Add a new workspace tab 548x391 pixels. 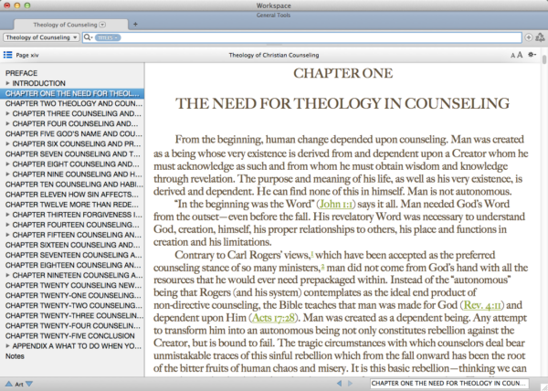coord(135,24)
